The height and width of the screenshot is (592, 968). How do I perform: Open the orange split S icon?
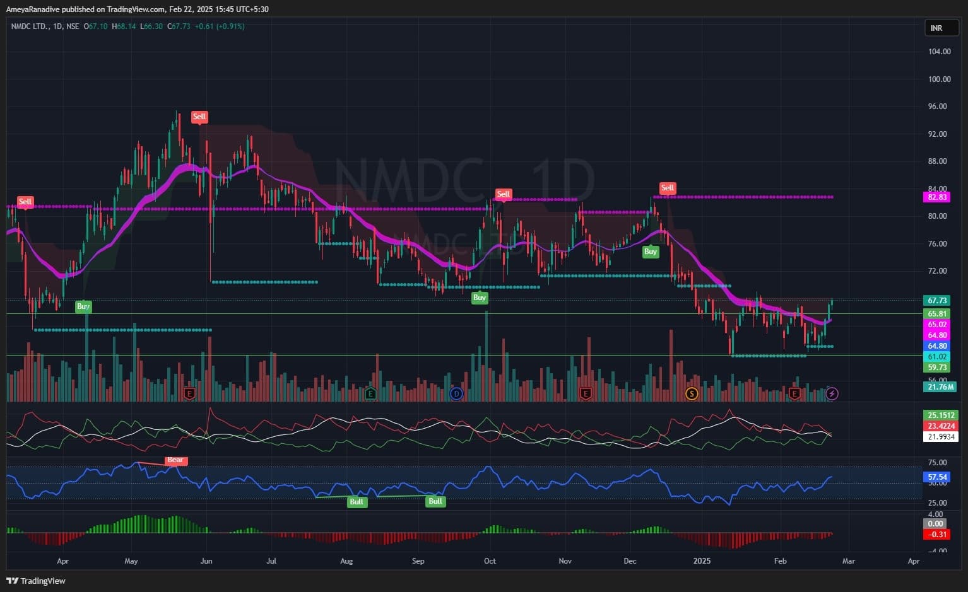692,394
